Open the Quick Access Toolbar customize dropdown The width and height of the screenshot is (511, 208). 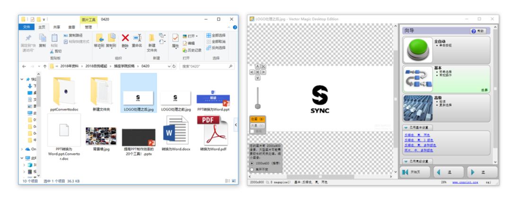pyautogui.click(x=44, y=19)
